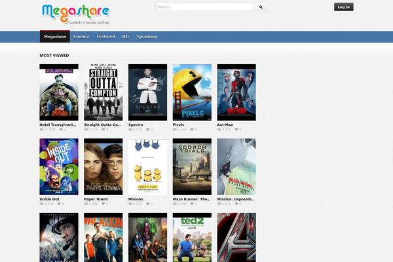Open Straight Outta Compton title link
This screenshot has width=393, height=262.
point(102,124)
